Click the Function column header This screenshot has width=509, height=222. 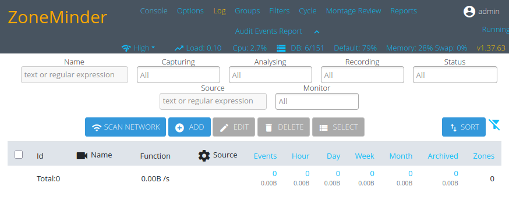[x=155, y=156]
